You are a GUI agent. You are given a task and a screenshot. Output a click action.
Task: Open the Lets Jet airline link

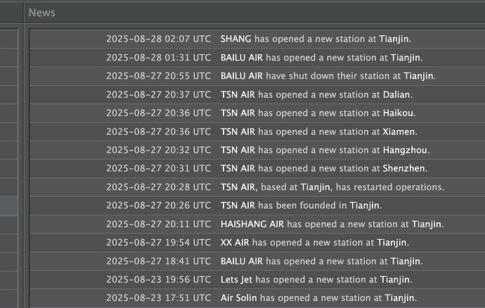click(x=237, y=280)
